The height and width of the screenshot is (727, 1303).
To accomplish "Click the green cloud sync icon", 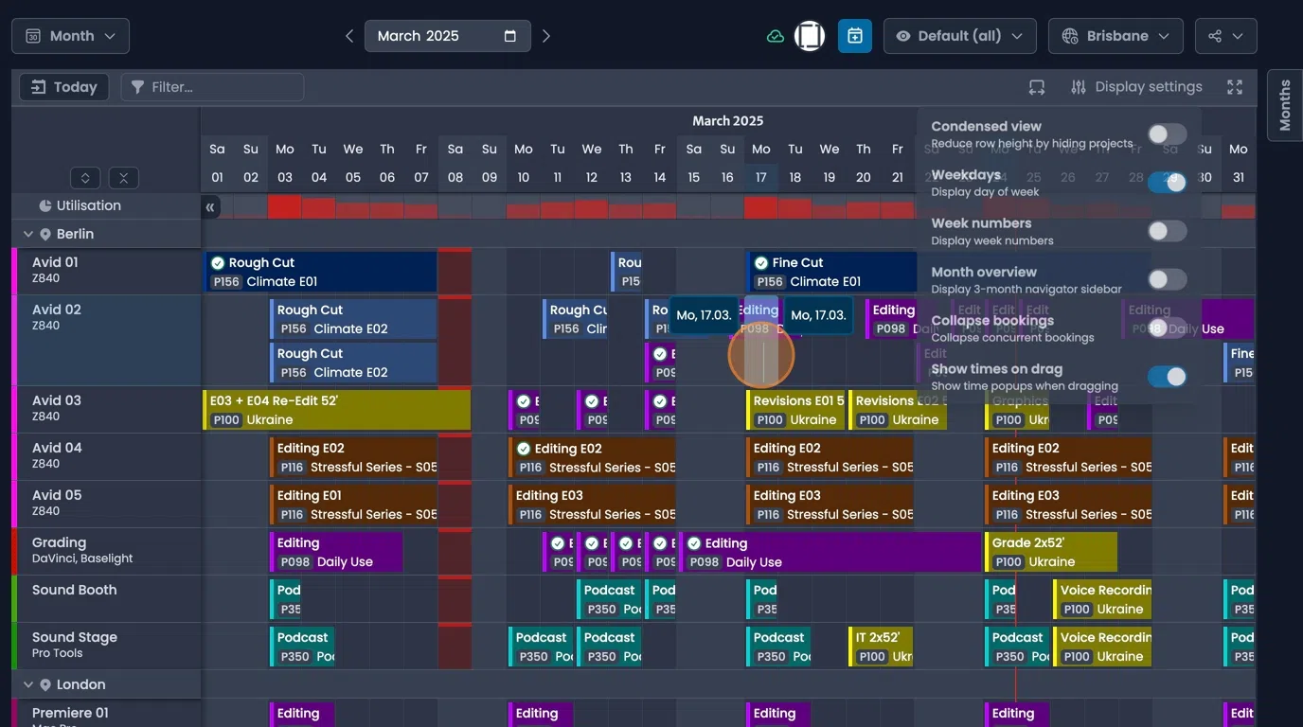I will (776, 35).
